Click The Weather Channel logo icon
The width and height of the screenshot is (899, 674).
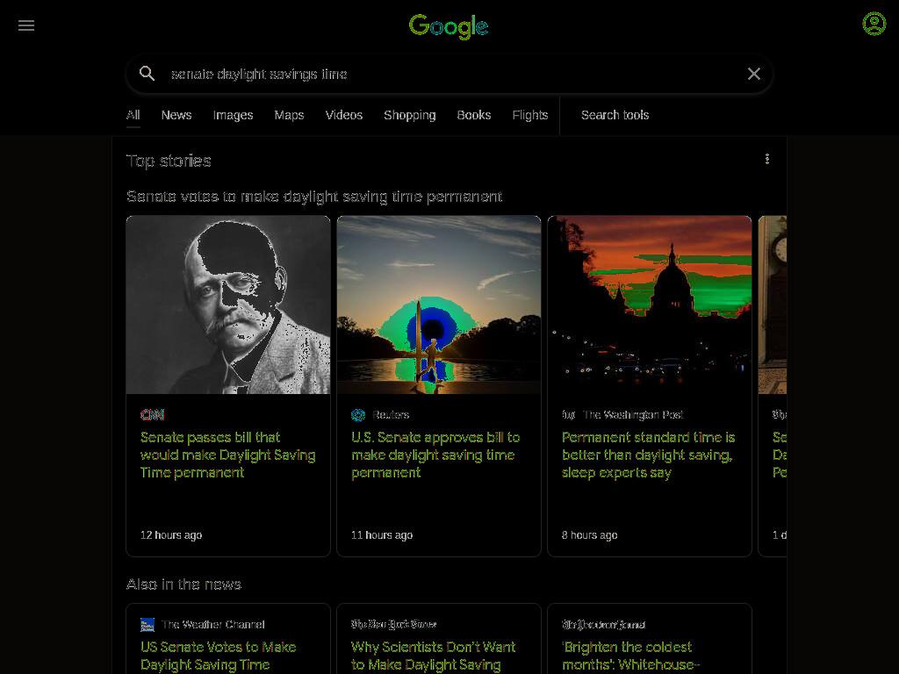pos(147,624)
